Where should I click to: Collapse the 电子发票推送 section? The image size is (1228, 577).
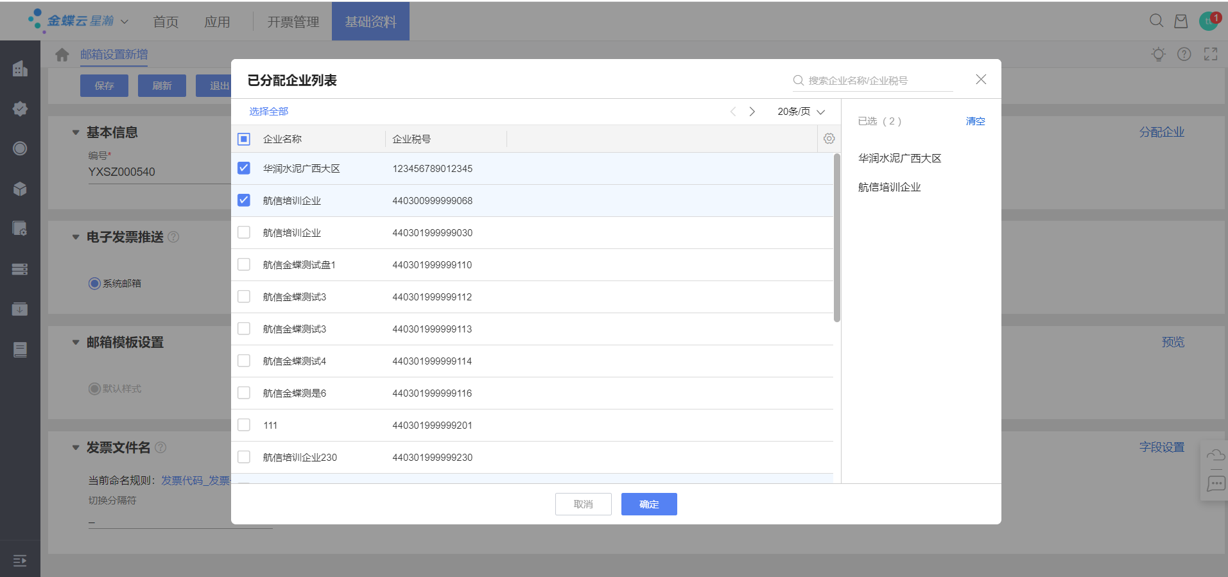click(x=76, y=237)
